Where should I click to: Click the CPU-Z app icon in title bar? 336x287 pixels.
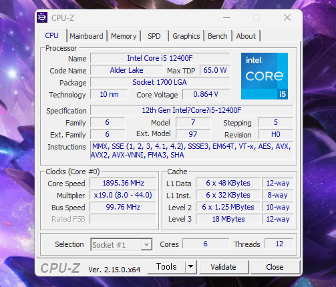(x=42, y=17)
